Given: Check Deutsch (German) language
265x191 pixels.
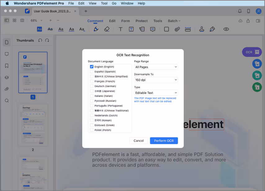Looking at the screenshot, I should (92, 86).
